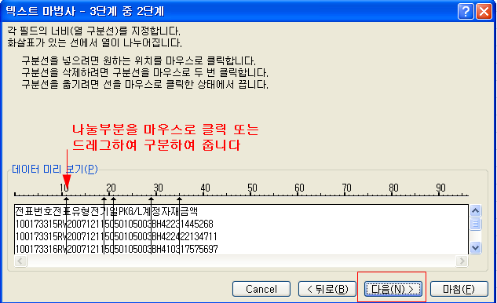Select the column break arrow just after ruler mark 20
Screen dimensions: 497x303
click(114, 200)
